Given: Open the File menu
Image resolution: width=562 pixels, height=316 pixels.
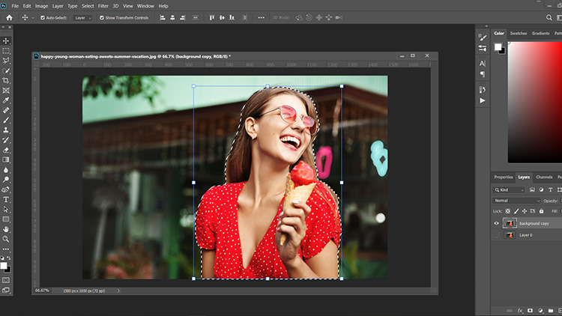Looking at the screenshot, I should click(x=15, y=6).
